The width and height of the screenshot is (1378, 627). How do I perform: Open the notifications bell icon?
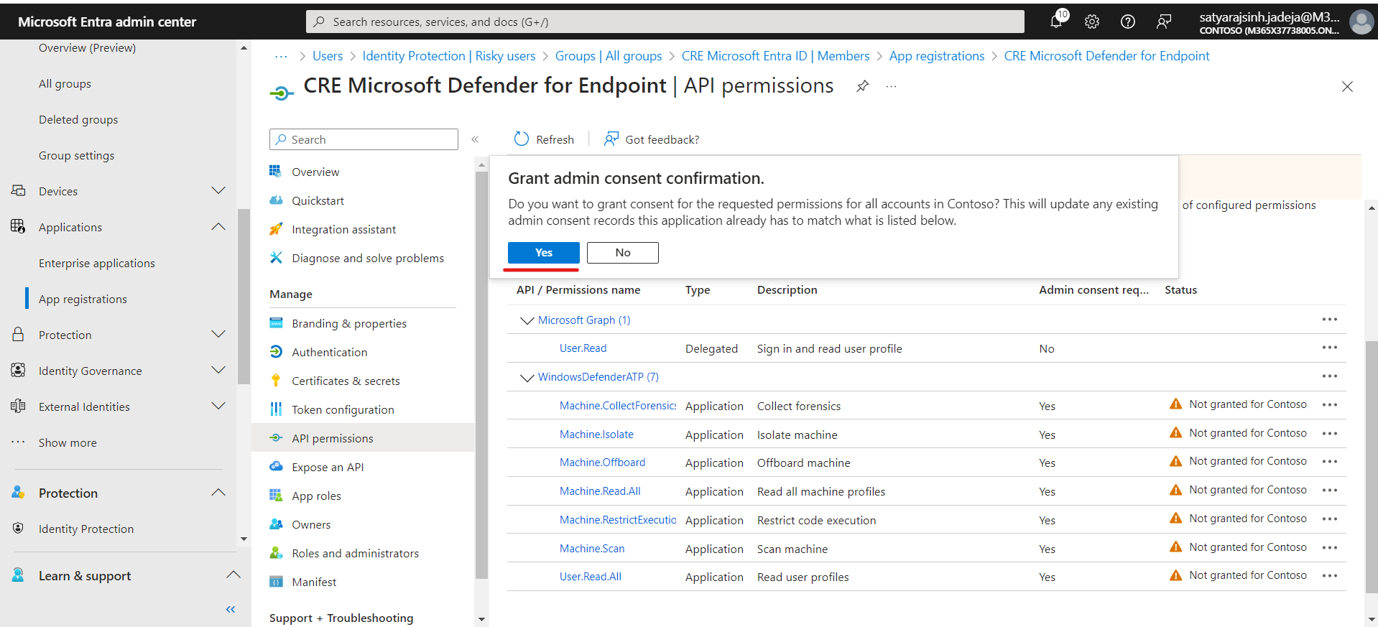[x=1057, y=21]
